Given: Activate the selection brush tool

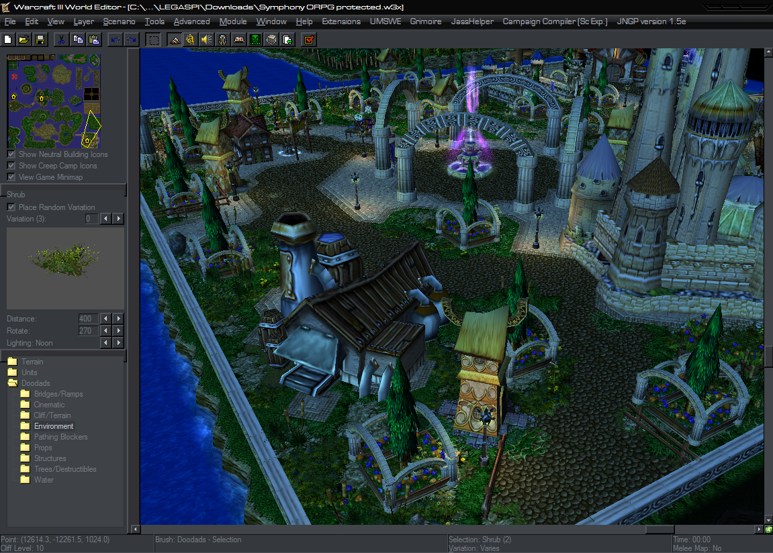Looking at the screenshot, I should click(154, 40).
